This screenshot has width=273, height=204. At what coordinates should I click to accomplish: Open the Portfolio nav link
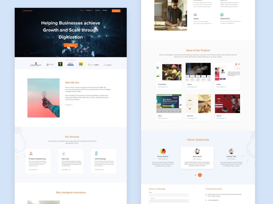click(x=105, y=10)
